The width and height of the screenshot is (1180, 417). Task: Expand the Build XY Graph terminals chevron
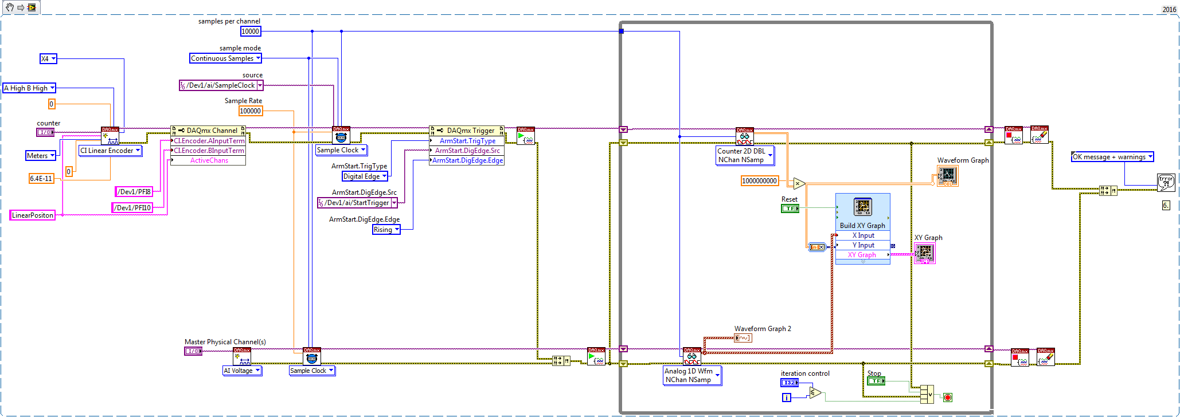[x=863, y=261]
